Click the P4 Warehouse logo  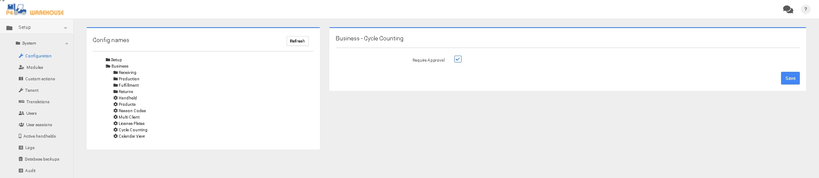pyautogui.click(x=35, y=10)
